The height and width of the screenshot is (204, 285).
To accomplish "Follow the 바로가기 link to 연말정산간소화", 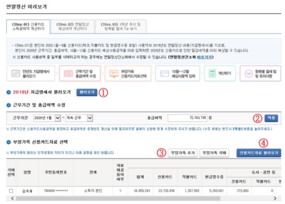I will point(204,57).
